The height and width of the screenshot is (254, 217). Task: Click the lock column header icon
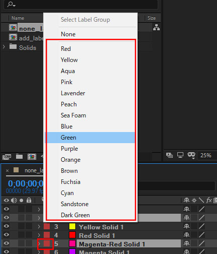point(29,200)
